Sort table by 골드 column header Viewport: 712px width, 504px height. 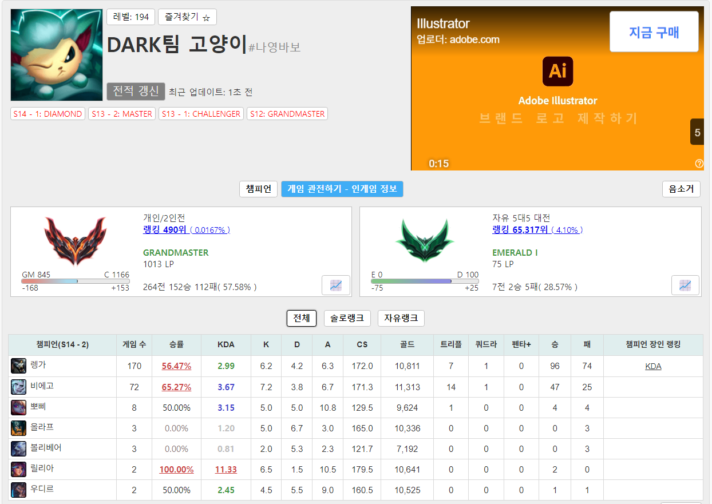(408, 345)
